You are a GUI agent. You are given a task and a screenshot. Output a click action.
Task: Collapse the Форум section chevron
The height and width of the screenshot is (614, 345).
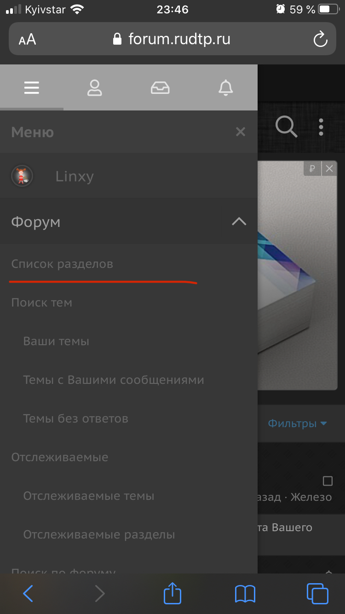pyautogui.click(x=239, y=221)
